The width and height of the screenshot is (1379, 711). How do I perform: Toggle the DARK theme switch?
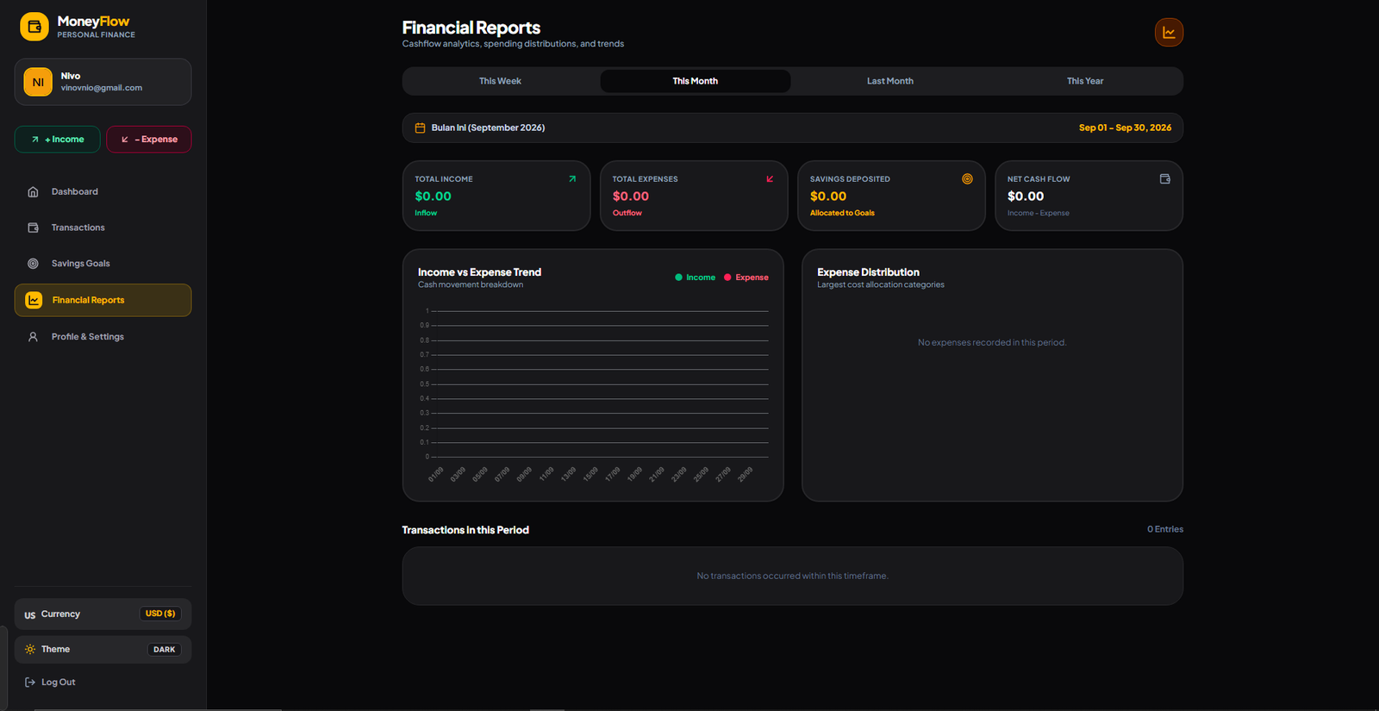(x=164, y=650)
